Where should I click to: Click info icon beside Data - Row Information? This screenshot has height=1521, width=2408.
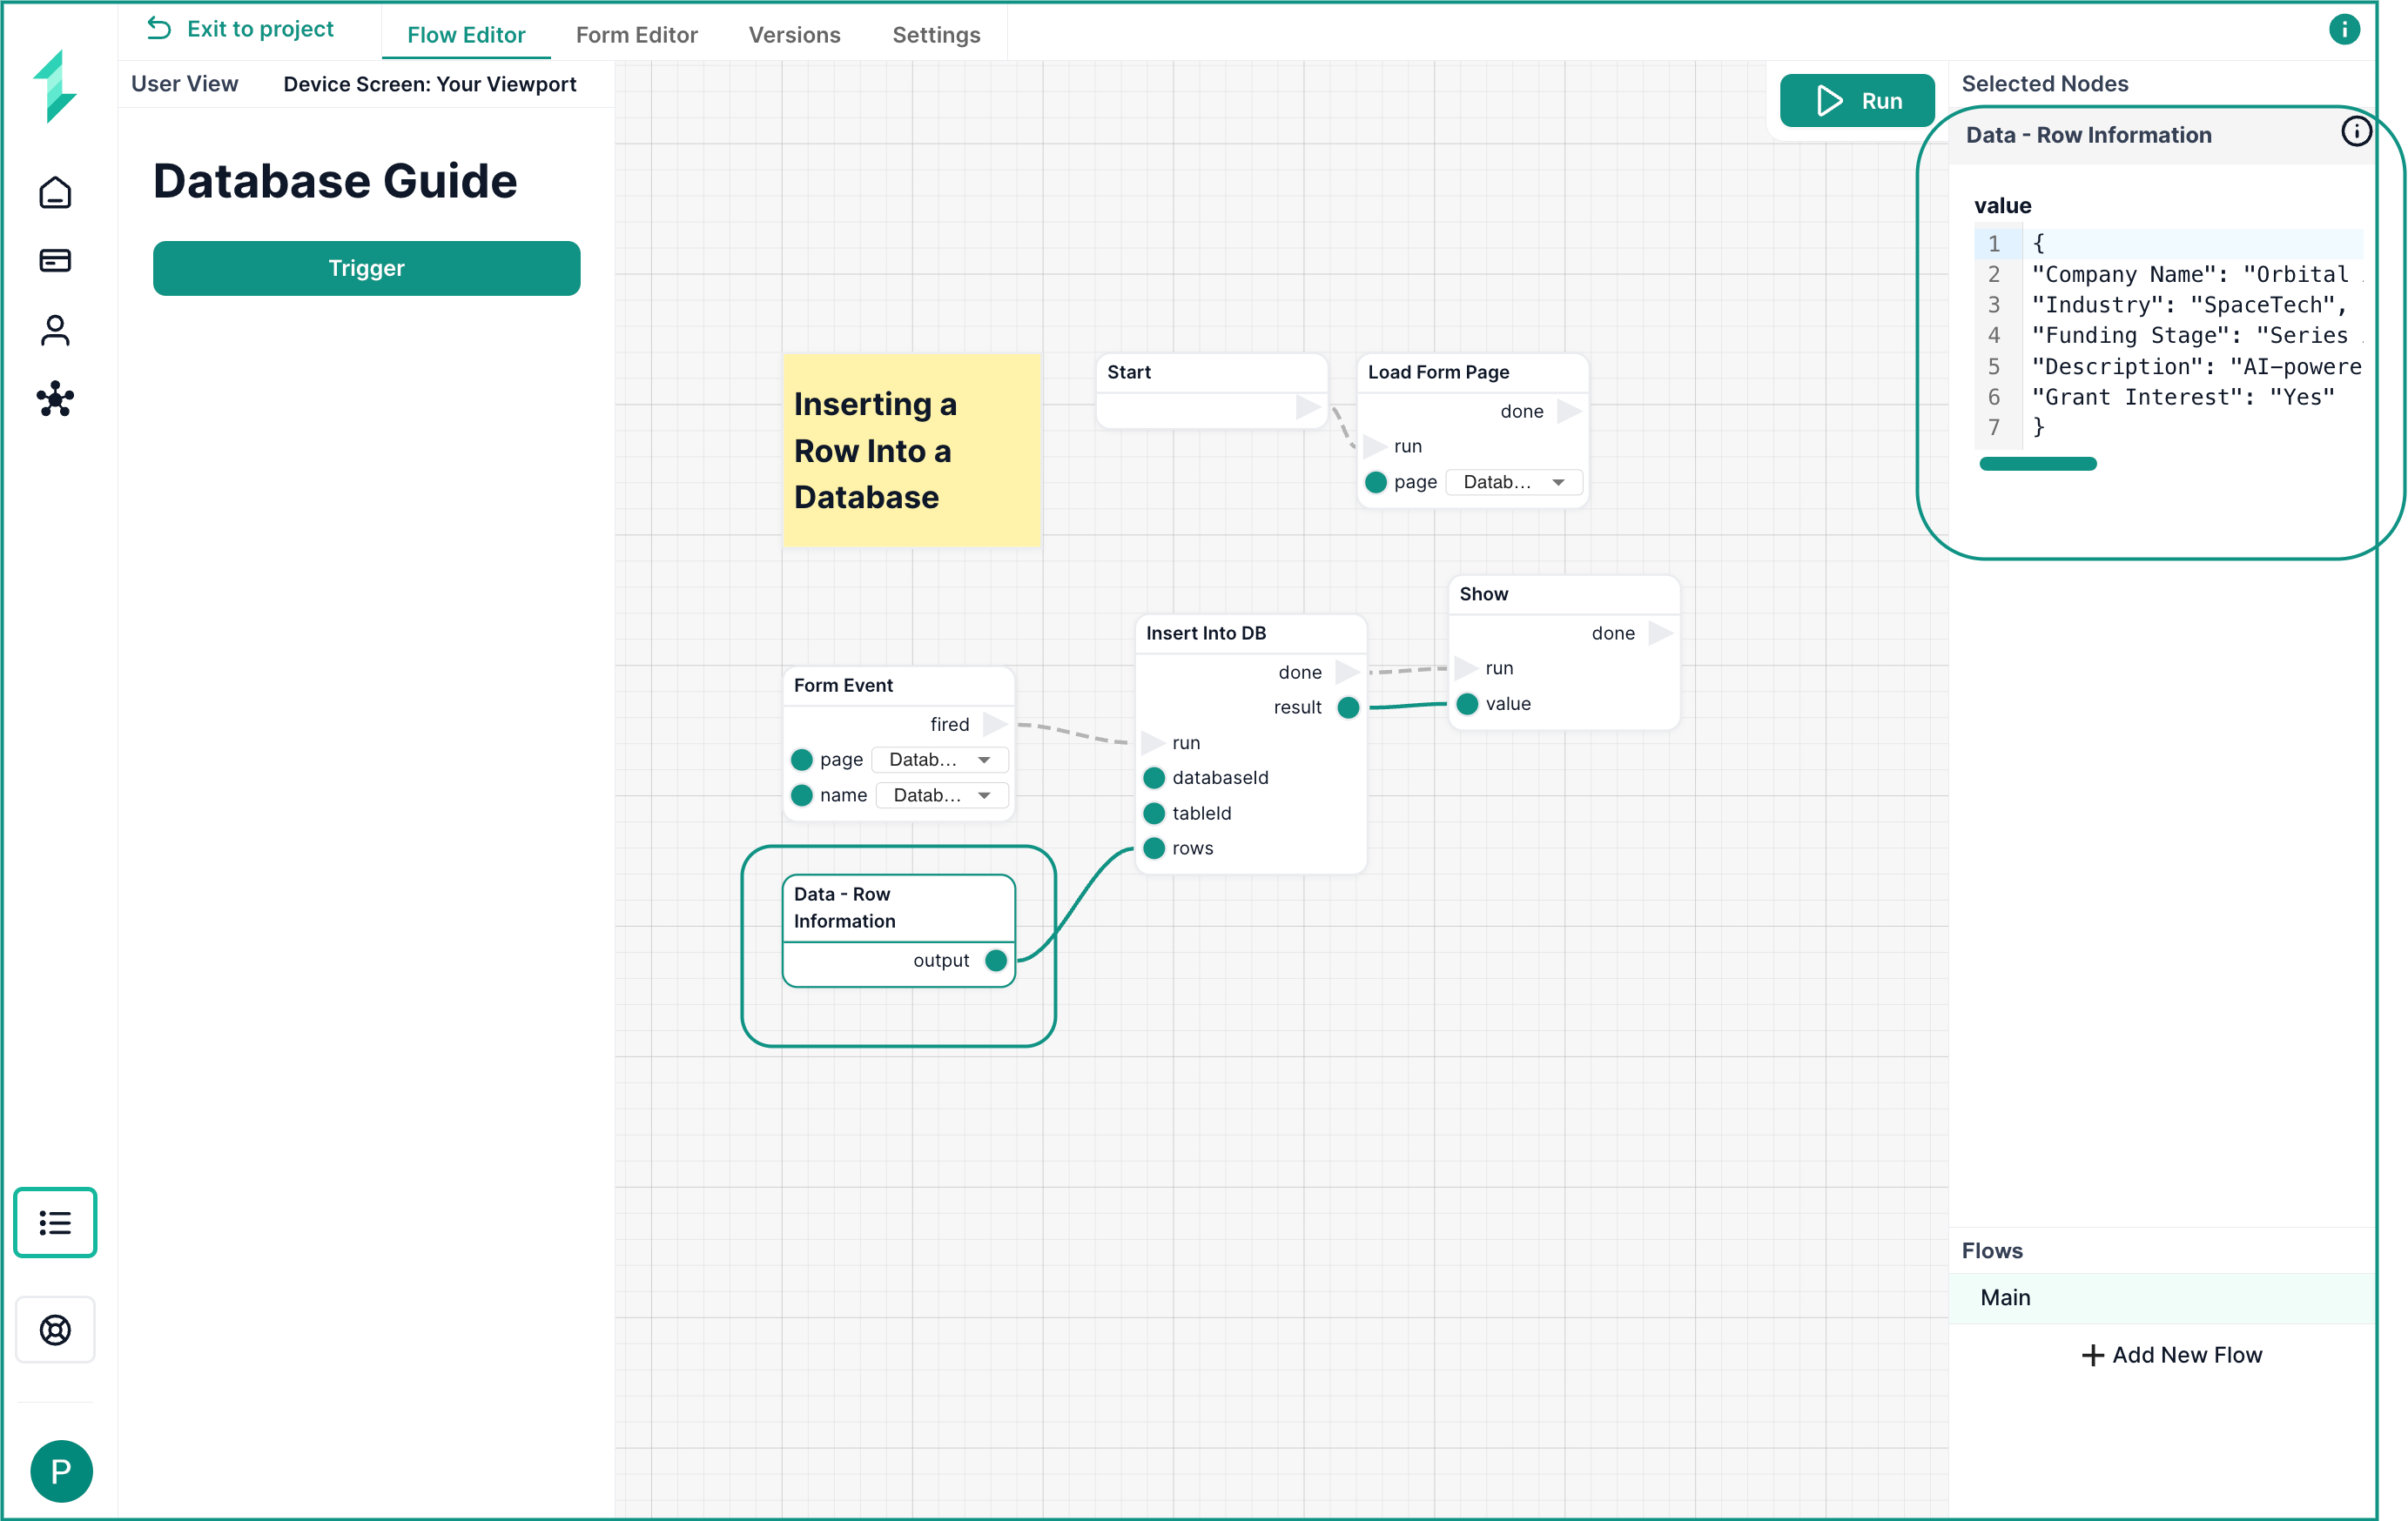2356,132
